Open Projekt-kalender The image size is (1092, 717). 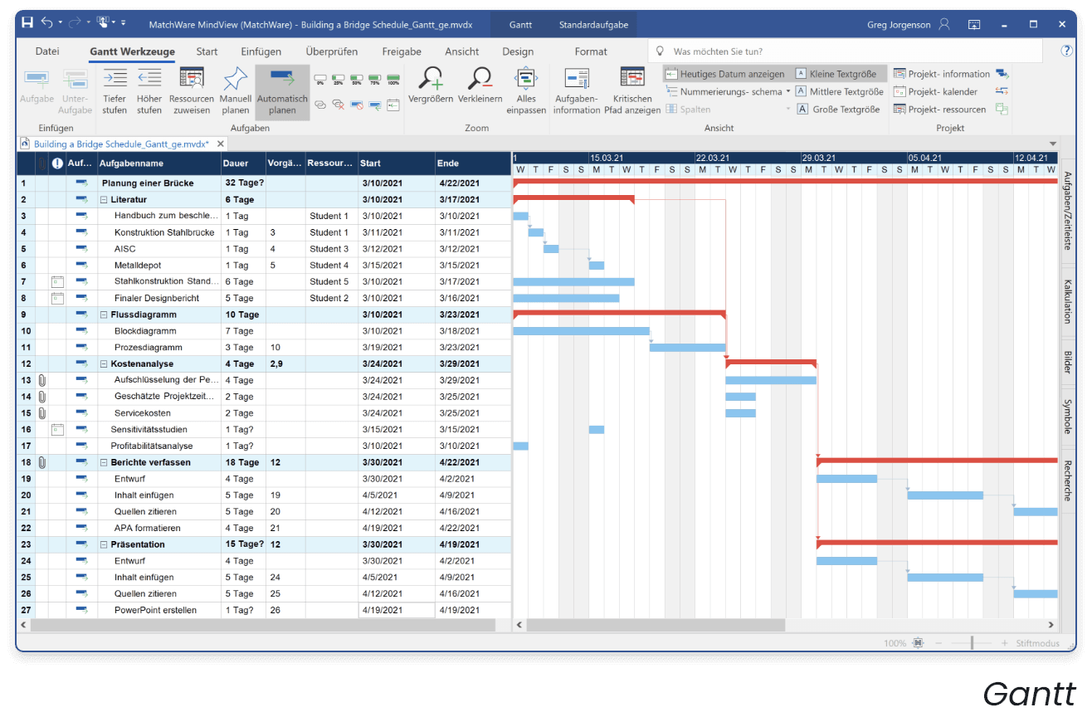point(935,91)
